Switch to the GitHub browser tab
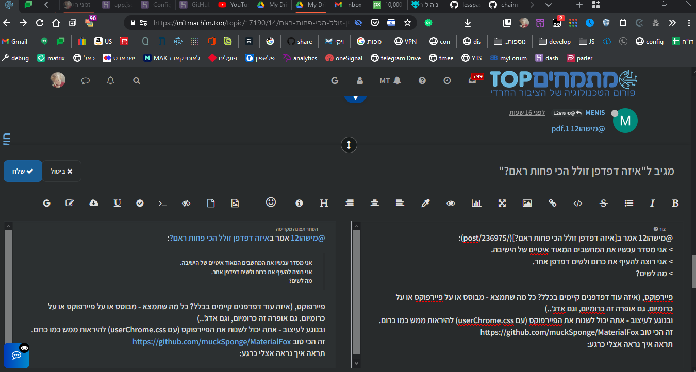696x372 pixels. point(194,5)
